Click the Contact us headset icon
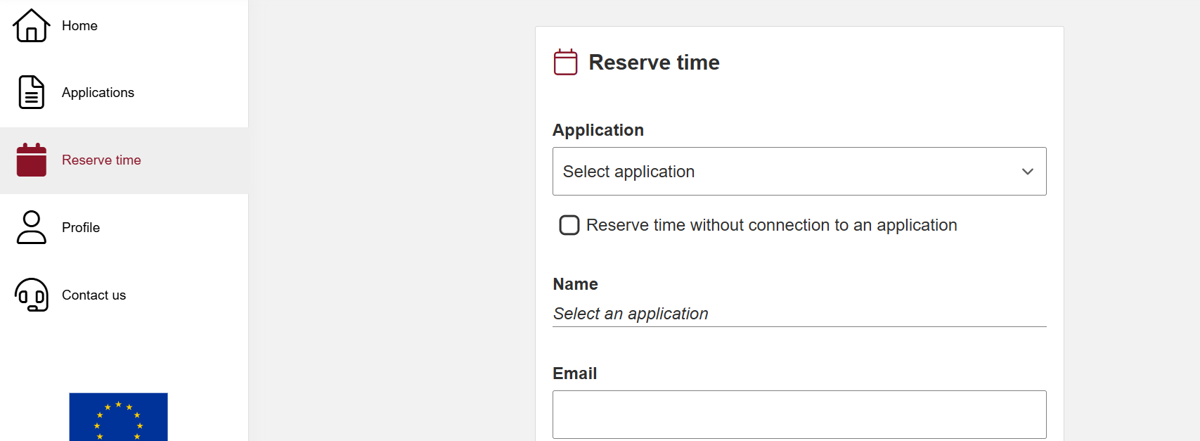The image size is (1200, 441). [32, 295]
